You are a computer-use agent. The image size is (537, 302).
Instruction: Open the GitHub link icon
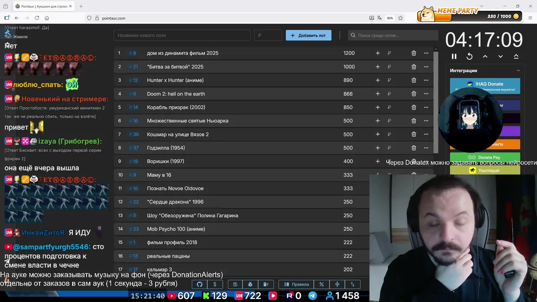click(x=200, y=284)
